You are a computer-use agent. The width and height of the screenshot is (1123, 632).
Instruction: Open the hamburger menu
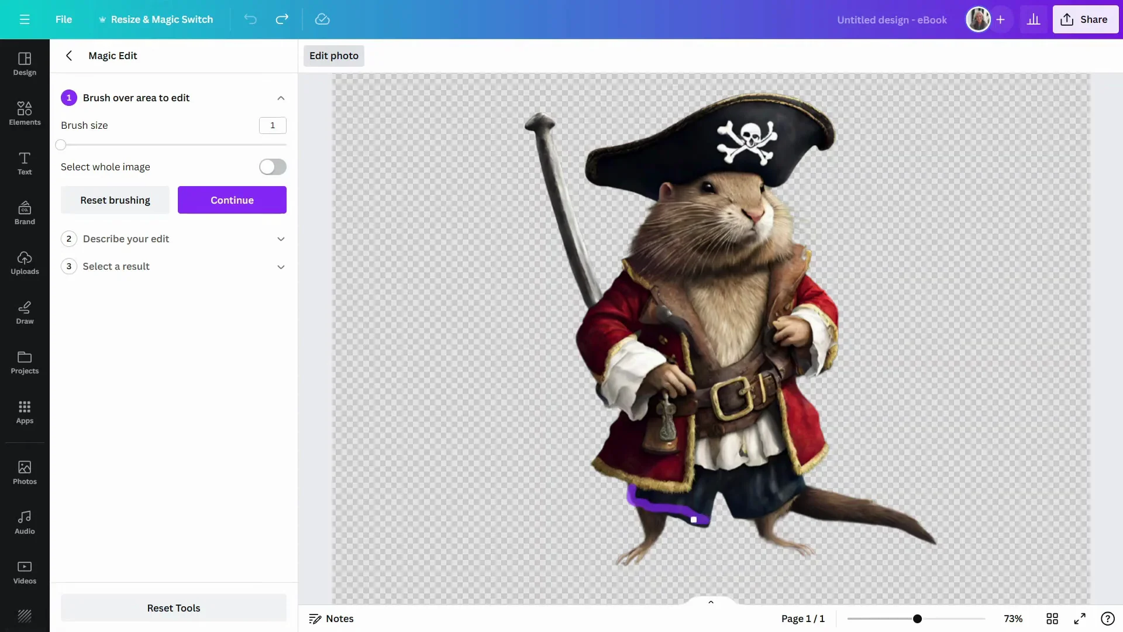[x=25, y=19]
